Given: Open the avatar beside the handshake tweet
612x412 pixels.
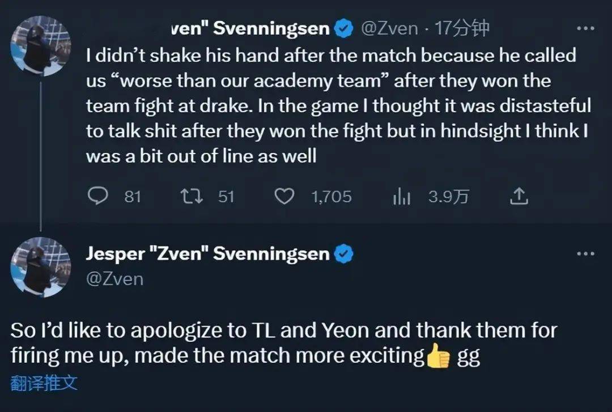Looking at the screenshot, I should pos(42,46).
